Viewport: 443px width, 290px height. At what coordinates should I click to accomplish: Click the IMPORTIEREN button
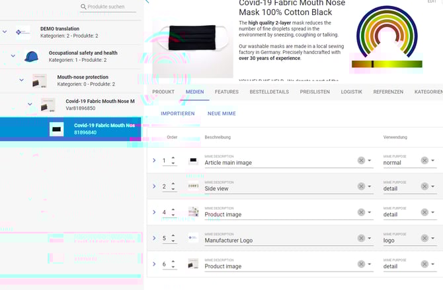(177, 113)
